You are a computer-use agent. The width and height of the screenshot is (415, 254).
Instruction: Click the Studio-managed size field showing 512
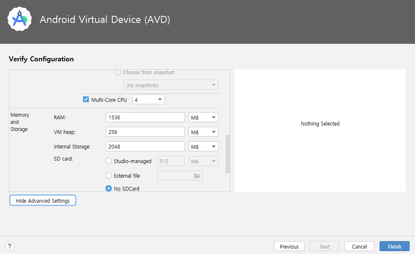pyautogui.click(x=171, y=161)
